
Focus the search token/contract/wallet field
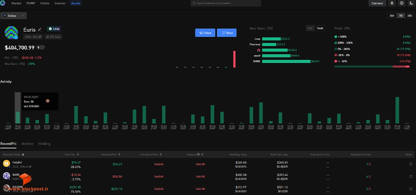pos(226,3)
